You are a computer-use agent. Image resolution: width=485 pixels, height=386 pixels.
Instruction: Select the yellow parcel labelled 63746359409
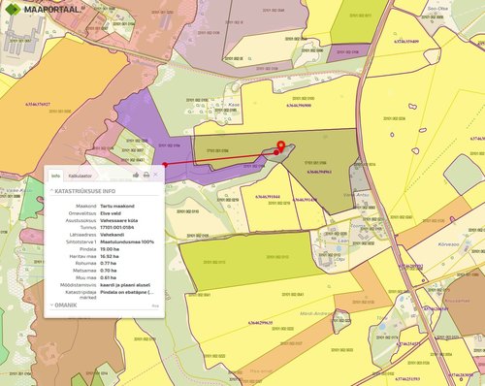[406, 42]
